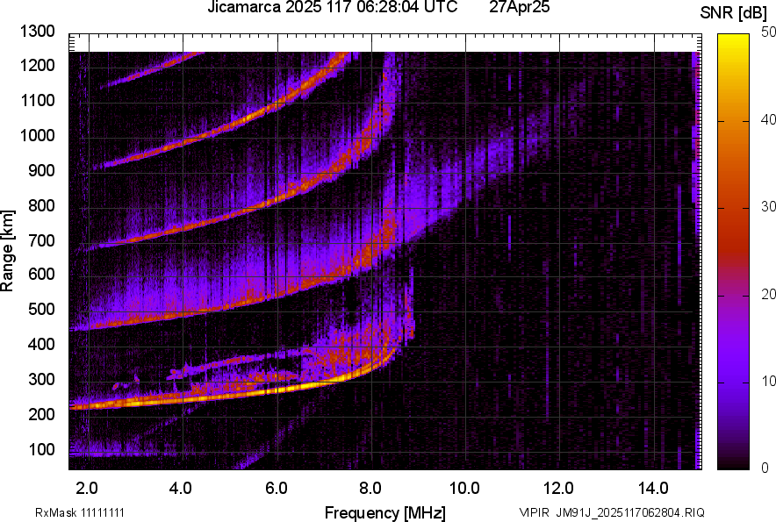Image resolution: width=776 pixels, height=522 pixels.
Task: Click range tick label 100
Action: click(x=41, y=449)
